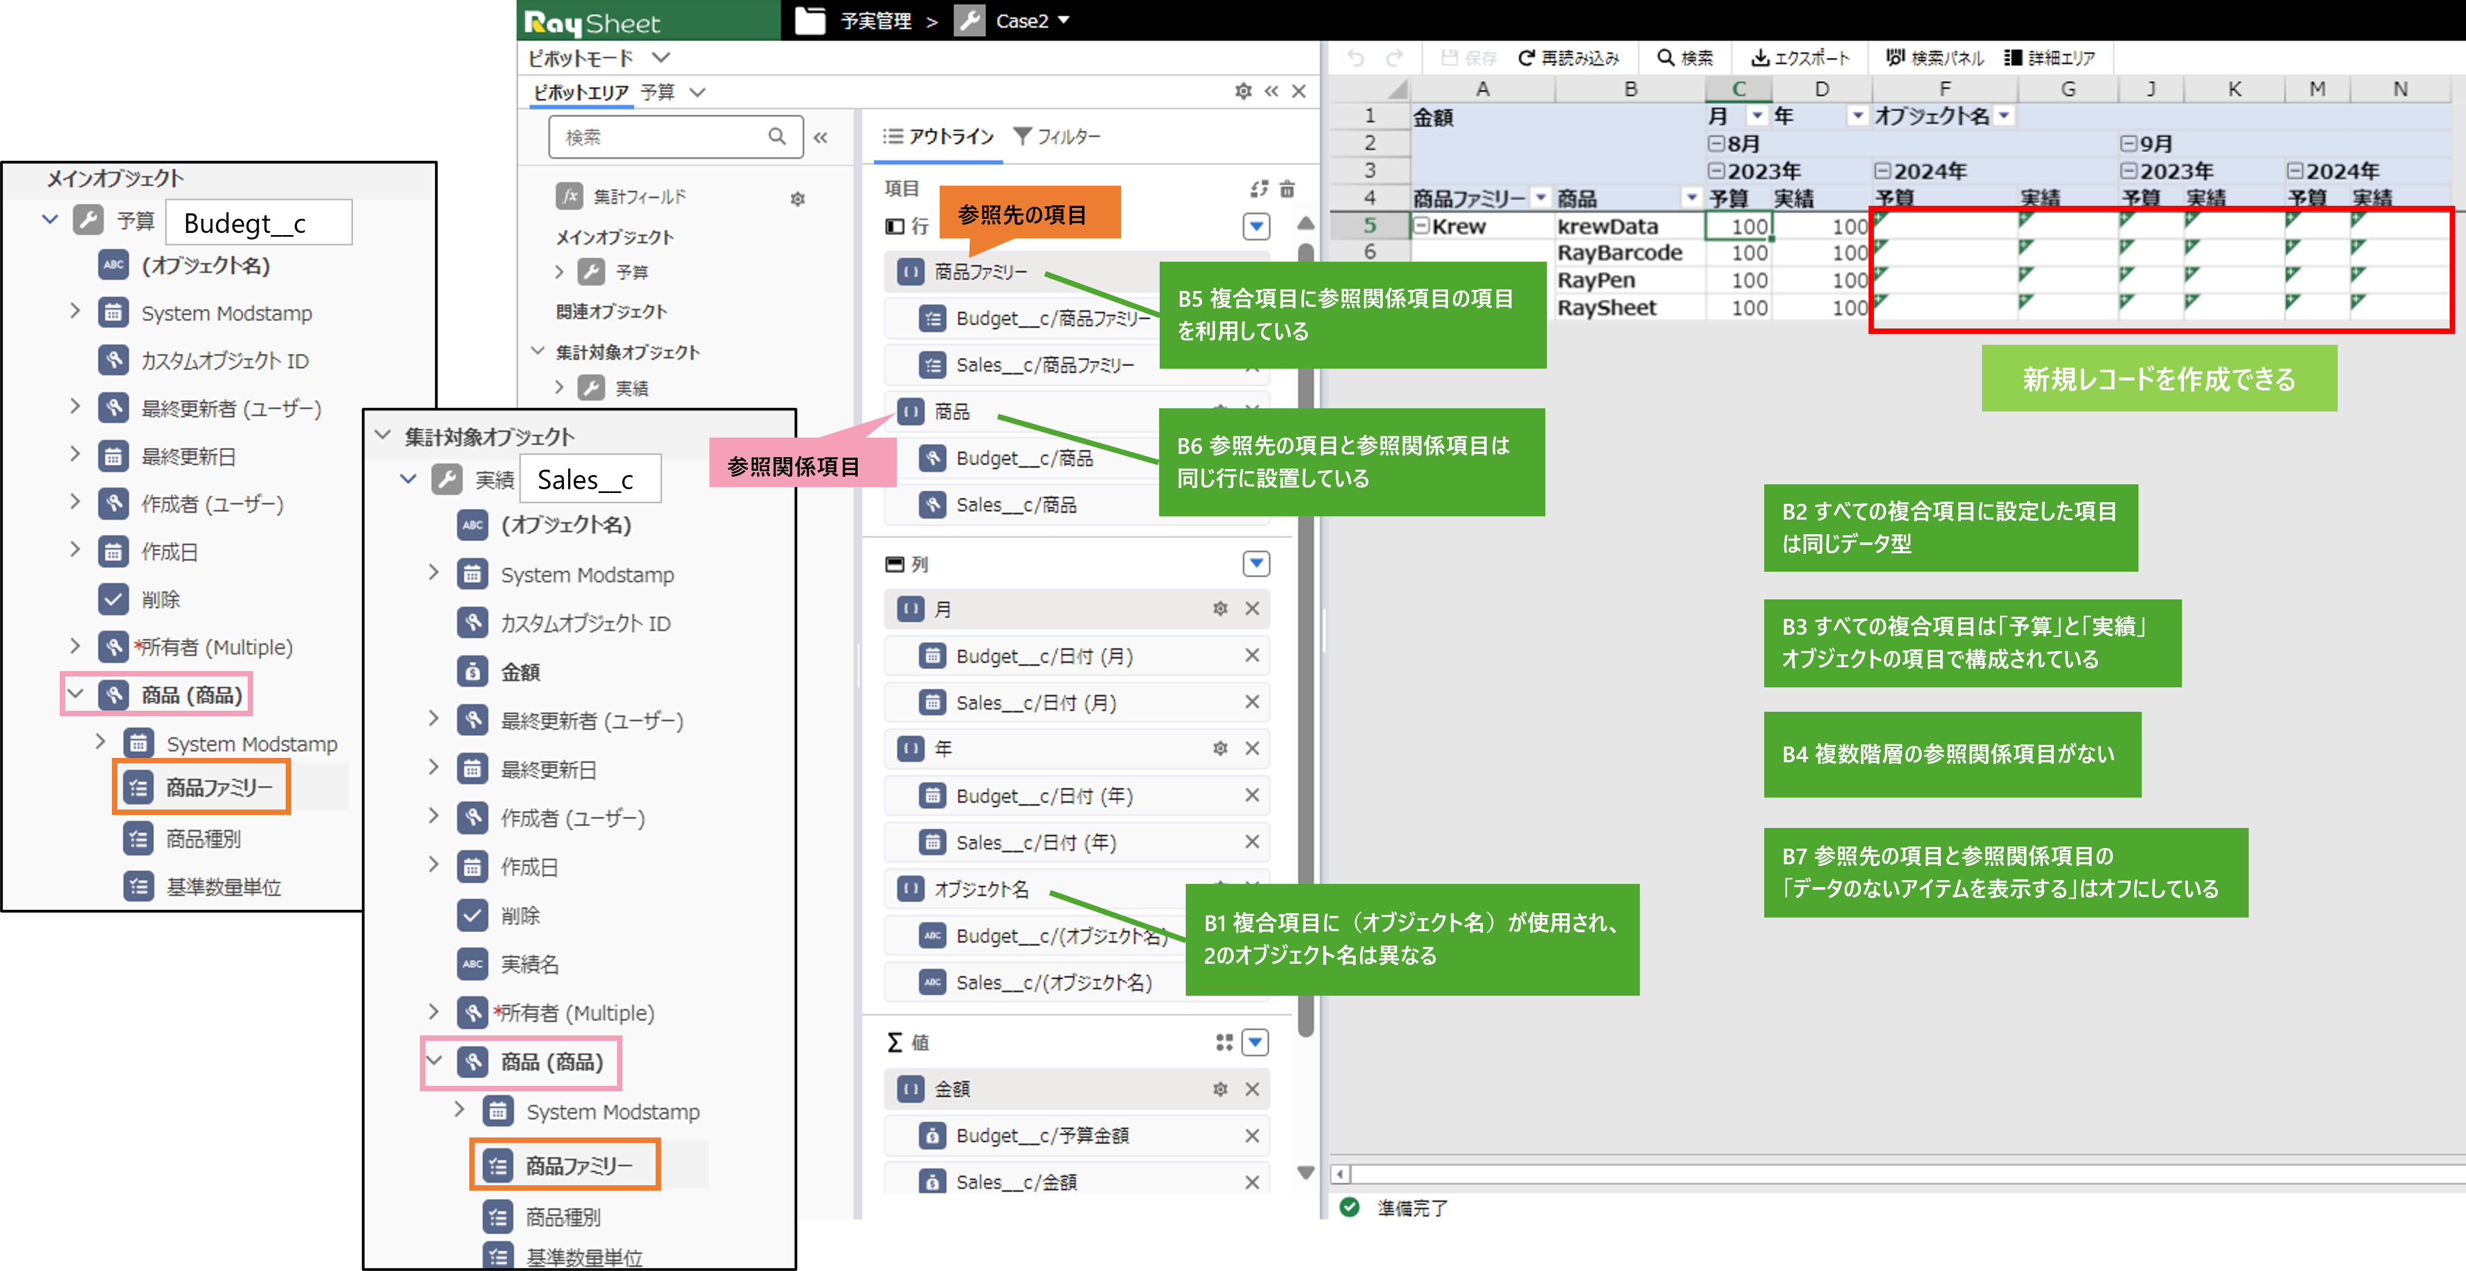
Task: Remove the 月 compound item with its X
Action: pyautogui.click(x=1251, y=609)
